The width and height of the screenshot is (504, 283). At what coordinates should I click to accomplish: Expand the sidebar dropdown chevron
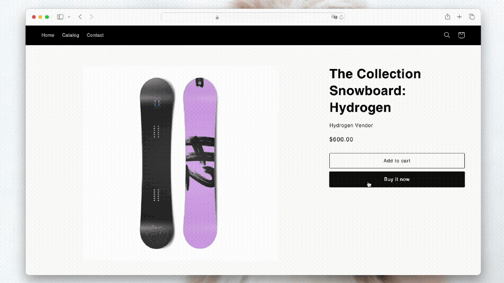pyautogui.click(x=69, y=17)
